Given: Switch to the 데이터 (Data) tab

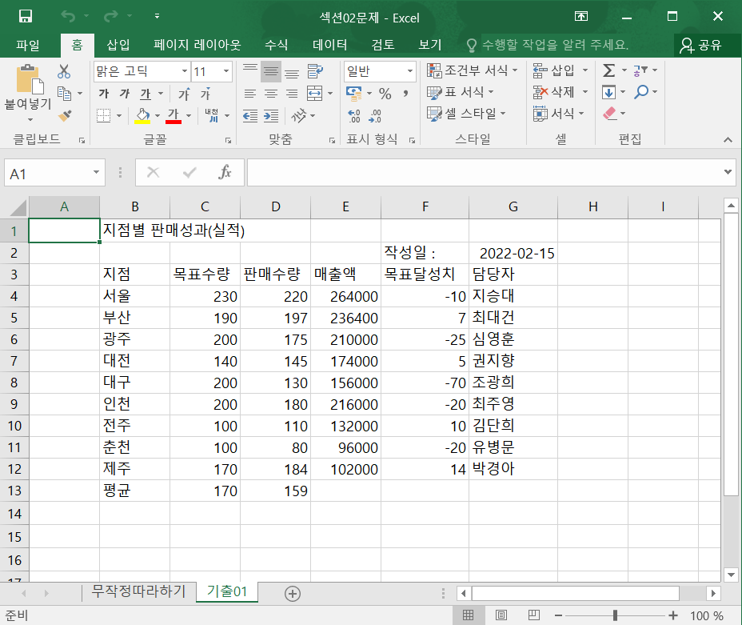Looking at the screenshot, I should pyautogui.click(x=330, y=46).
